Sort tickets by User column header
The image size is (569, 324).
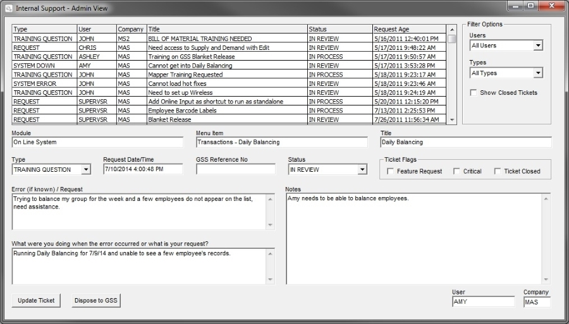tap(97, 29)
